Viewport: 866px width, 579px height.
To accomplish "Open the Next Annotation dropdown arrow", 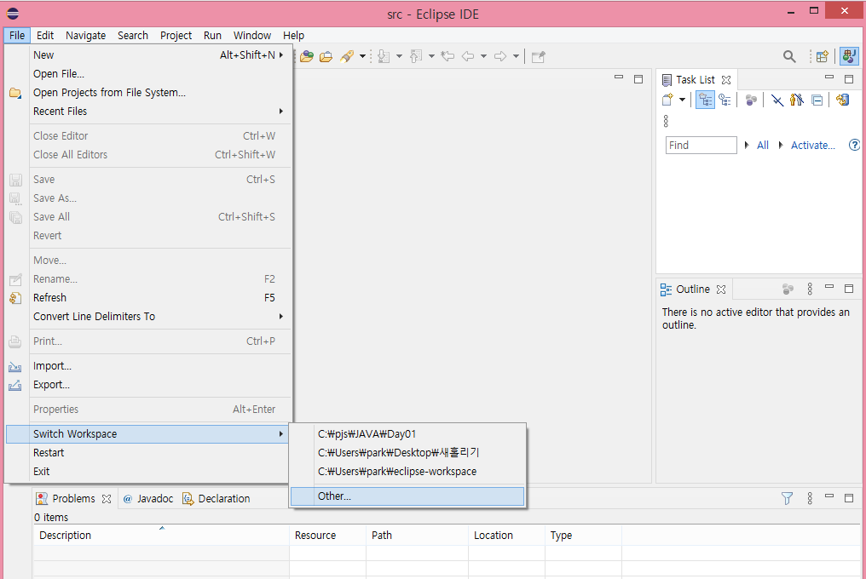I will click(x=399, y=56).
